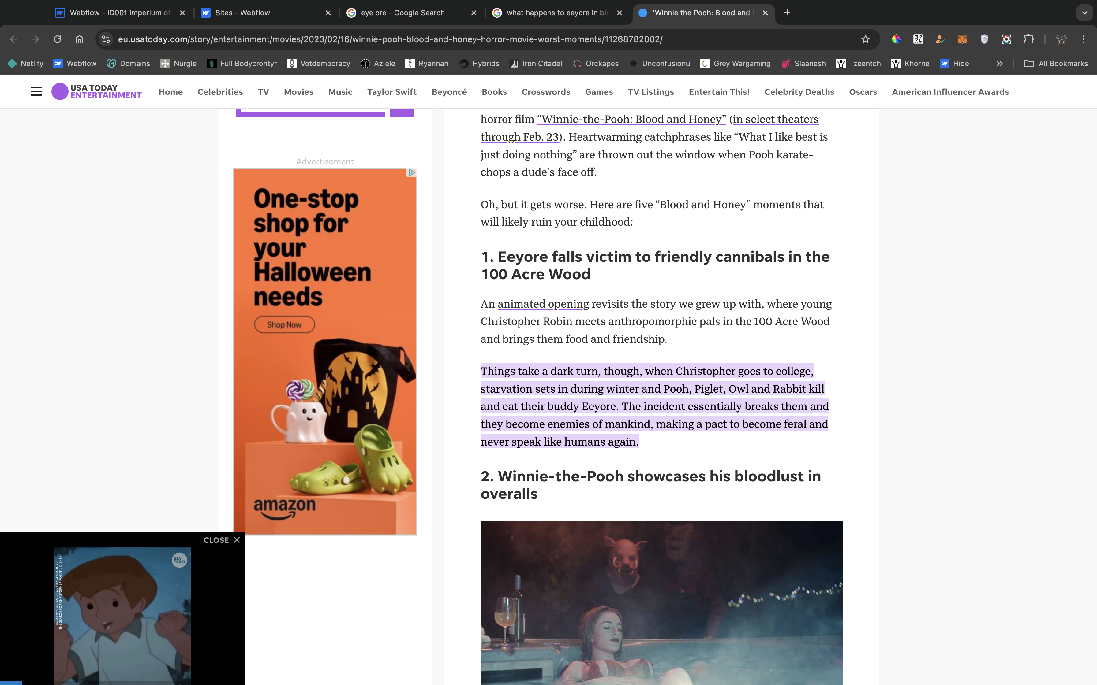
Task: Go to browser home page
Action: click(79, 39)
